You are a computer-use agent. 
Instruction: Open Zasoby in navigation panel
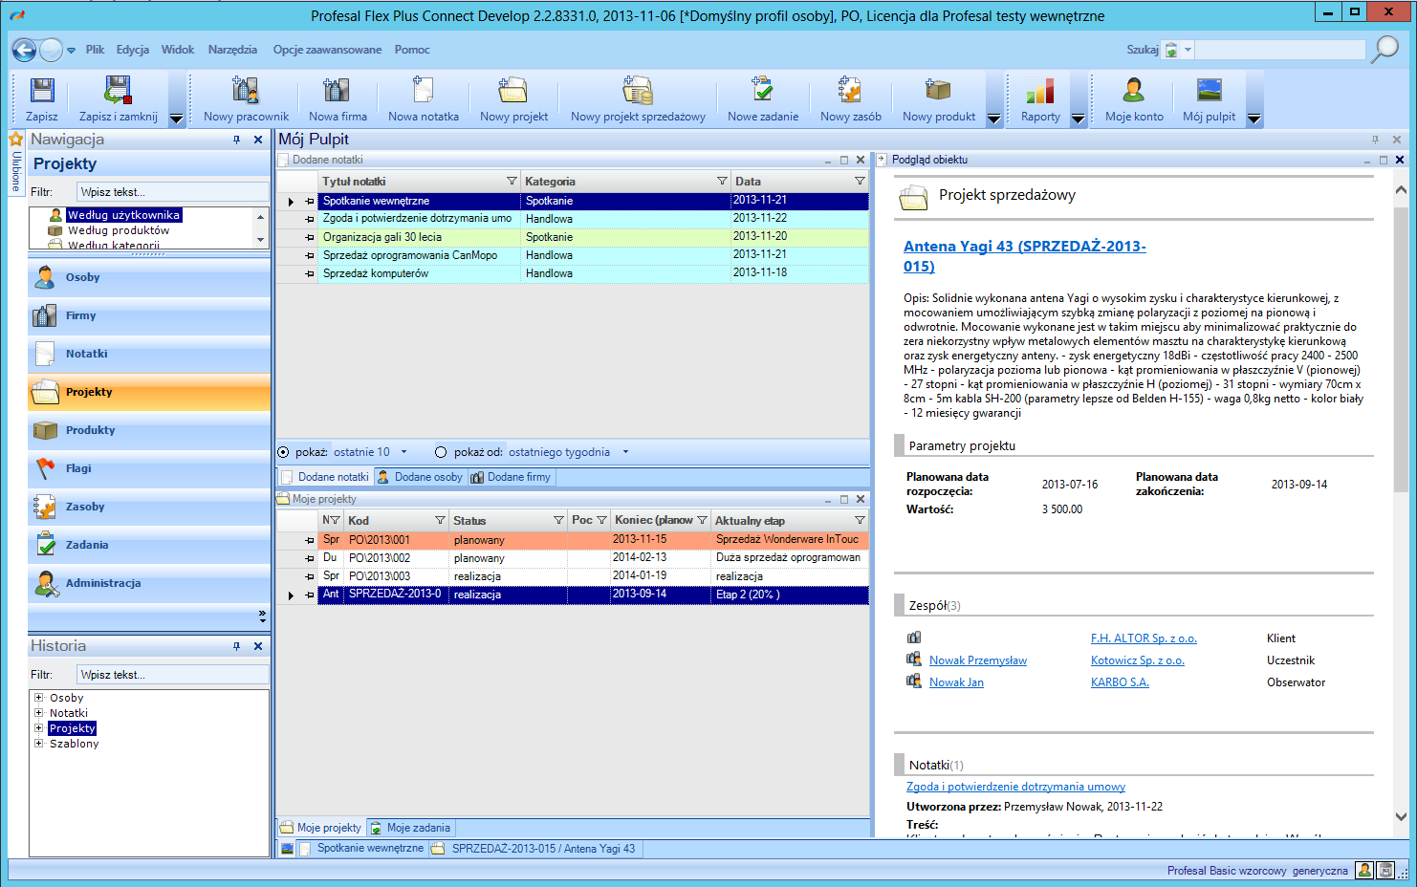click(x=149, y=507)
